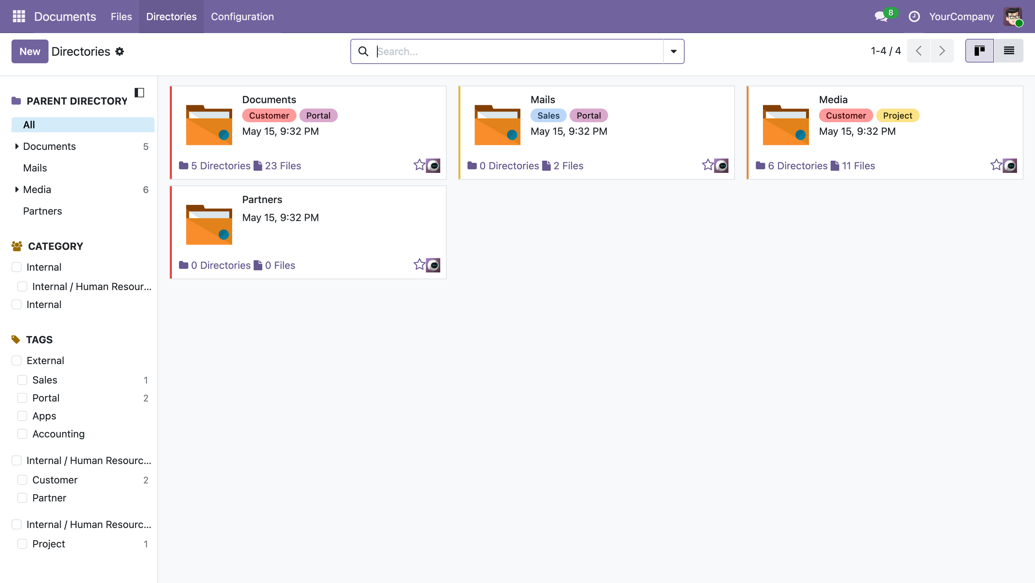Switch to kanban view
The width and height of the screenshot is (1035, 583).
(979, 51)
